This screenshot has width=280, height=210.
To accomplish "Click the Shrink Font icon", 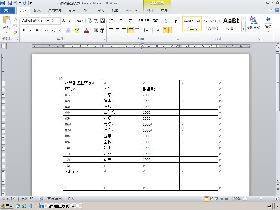I will (70, 21).
